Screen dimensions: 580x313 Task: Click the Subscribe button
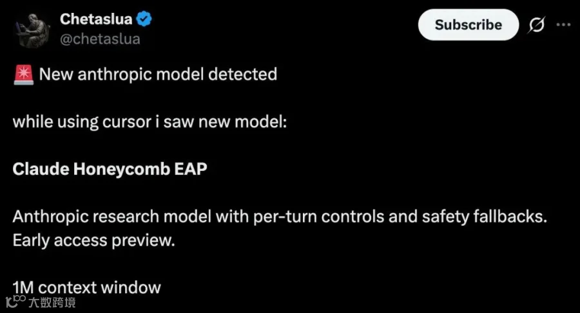pos(469,24)
